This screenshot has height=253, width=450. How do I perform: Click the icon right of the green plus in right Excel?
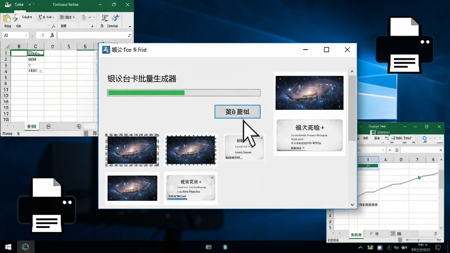click(397, 150)
